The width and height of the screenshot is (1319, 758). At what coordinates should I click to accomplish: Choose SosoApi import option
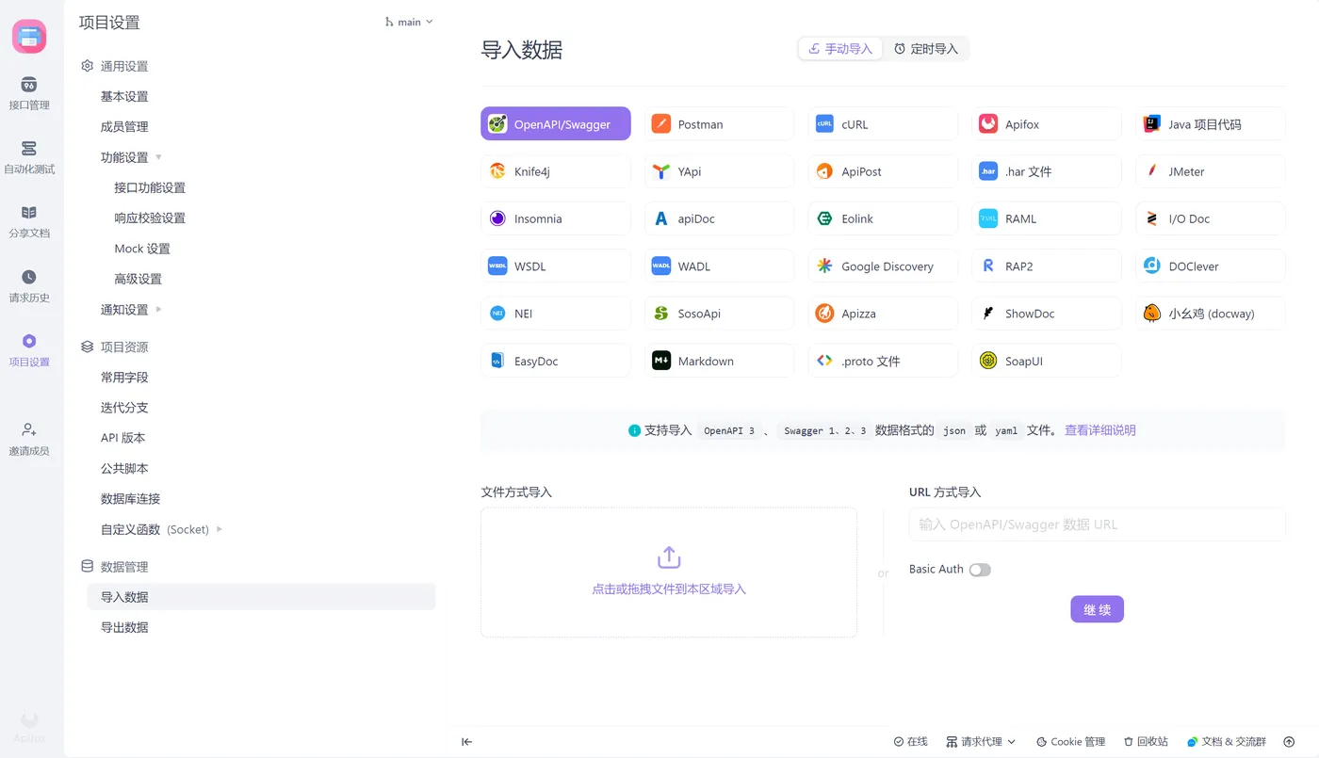coord(720,314)
